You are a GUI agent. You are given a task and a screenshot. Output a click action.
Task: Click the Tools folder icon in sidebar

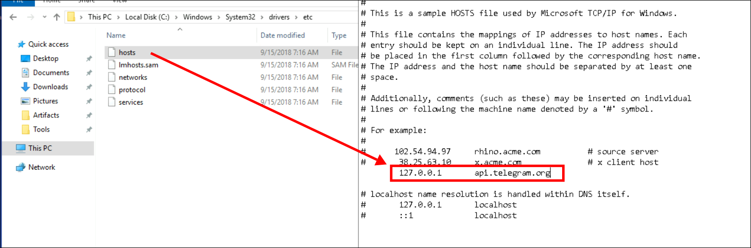pyautogui.click(x=26, y=130)
